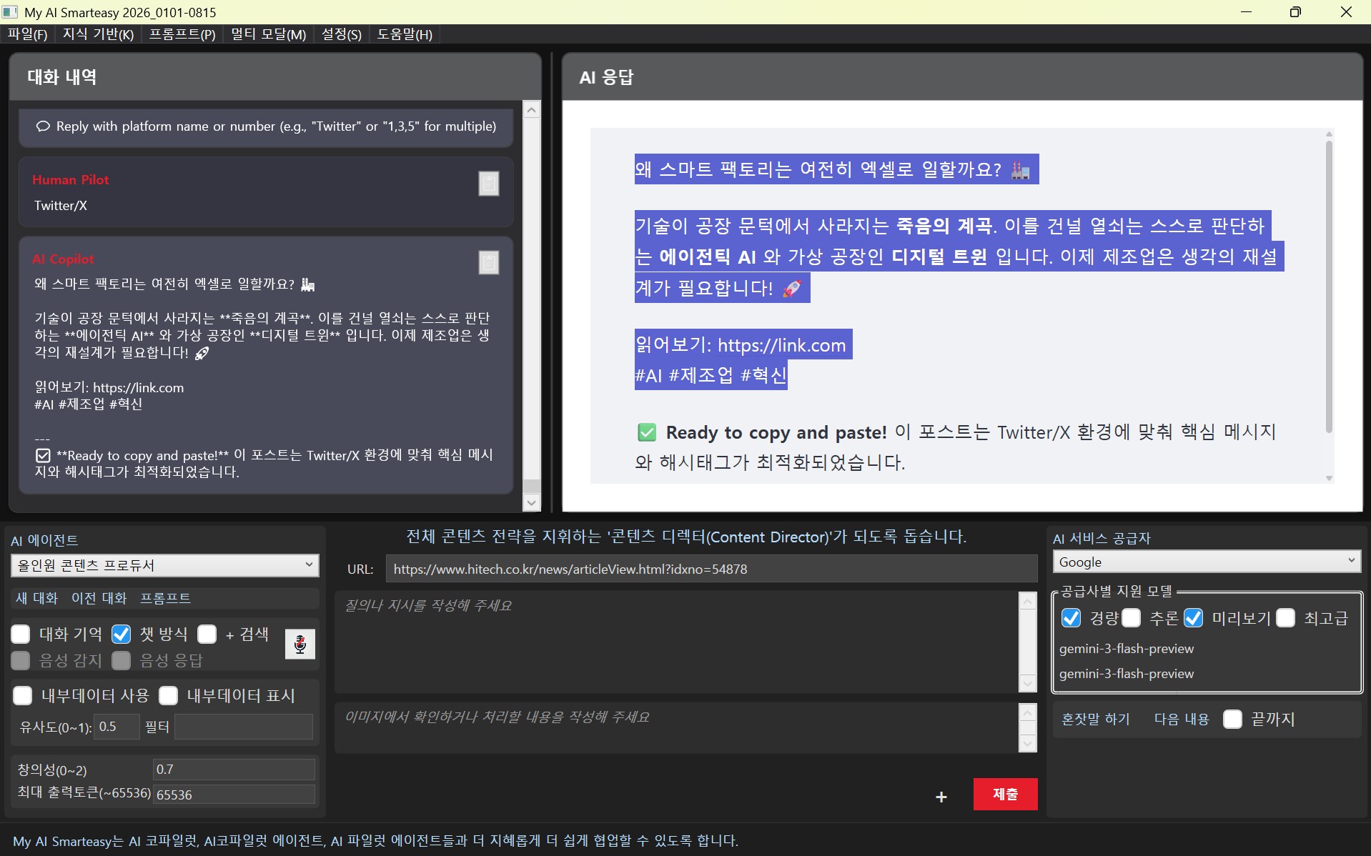Enable the 대화 기억 checkbox

(x=21, y=634)
